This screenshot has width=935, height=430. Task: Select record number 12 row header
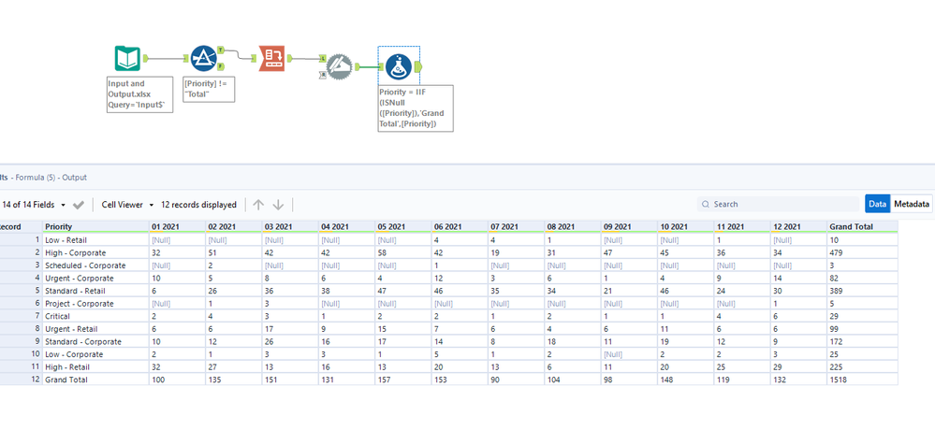pyautogui.click(x=21, y=380)
